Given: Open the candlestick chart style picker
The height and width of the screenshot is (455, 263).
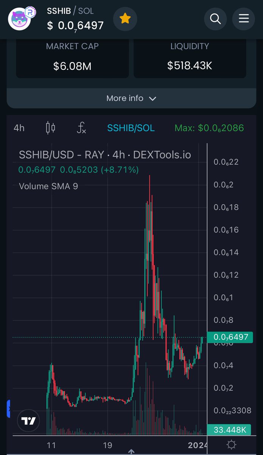Looking at the screenshot, I should click(50, 128).
